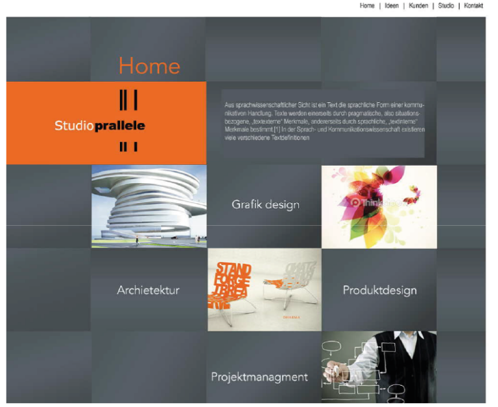Click the Studio prallele logo text
Screen dimensions: 498x407
point(100,126)
